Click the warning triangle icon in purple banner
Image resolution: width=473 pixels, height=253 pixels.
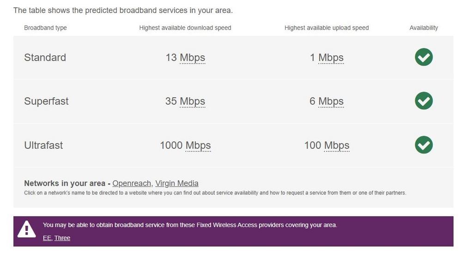pos(26,229)
